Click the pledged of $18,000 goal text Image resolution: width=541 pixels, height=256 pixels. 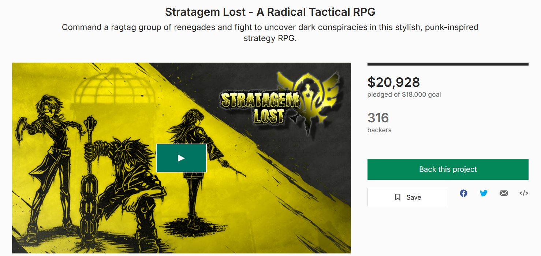[x=404, y=94]
